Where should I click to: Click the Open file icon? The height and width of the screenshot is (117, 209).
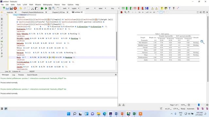(7, 8)
